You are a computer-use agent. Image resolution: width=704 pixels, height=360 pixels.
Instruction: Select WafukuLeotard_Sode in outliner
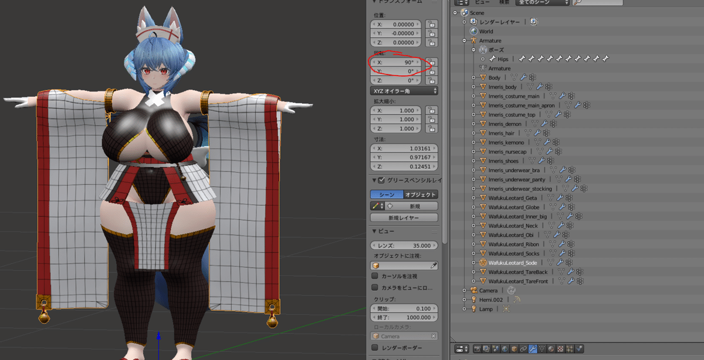[512, 263]
